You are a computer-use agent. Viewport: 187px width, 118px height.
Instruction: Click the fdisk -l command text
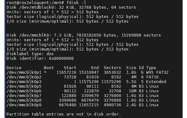[76, 2]
